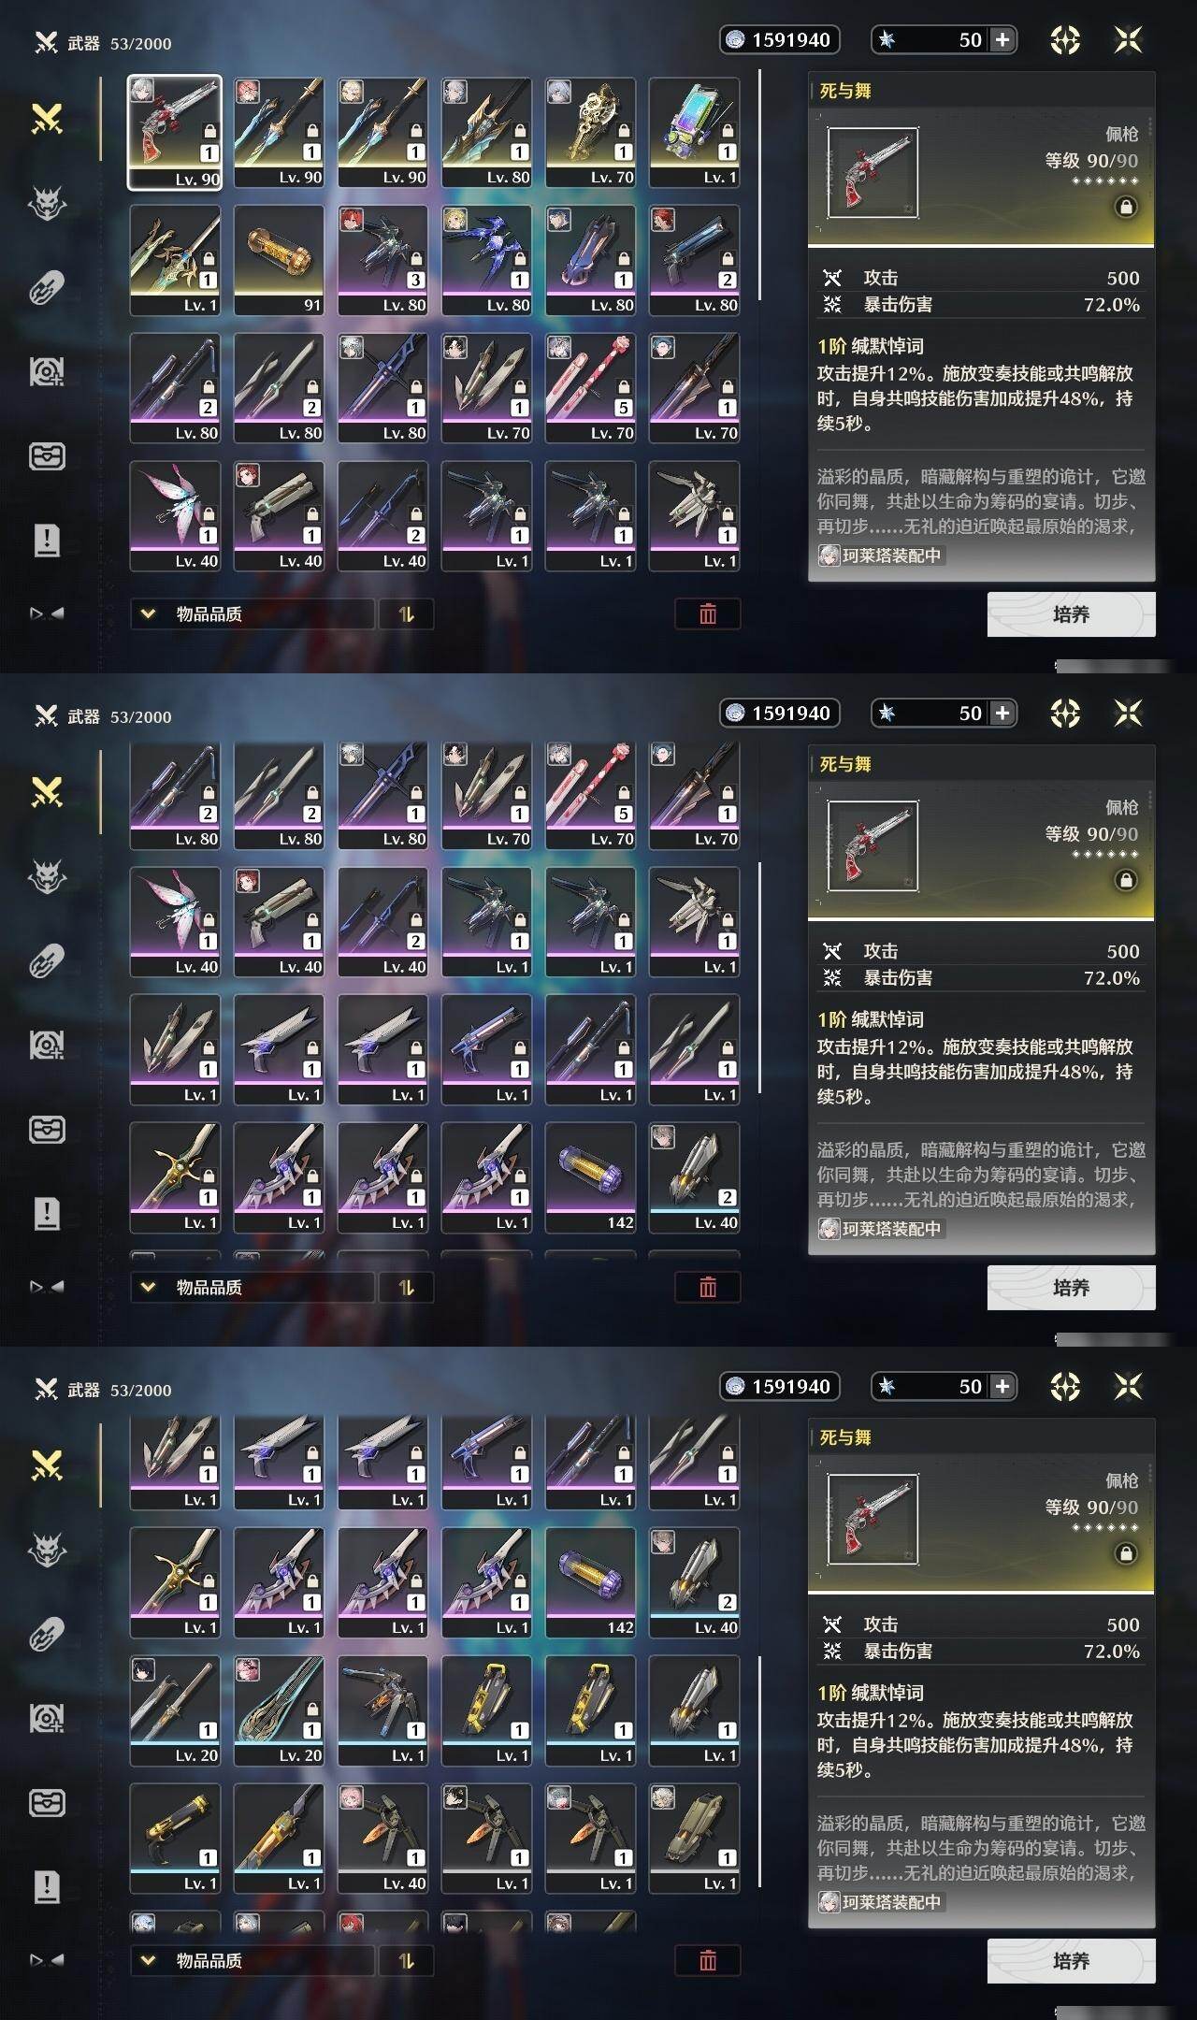Image resolution: width=1197 pixels, height=2020 pixels.
Task: Open the echo mask category in topmost sidebar
Action: (x=47, y=203)
